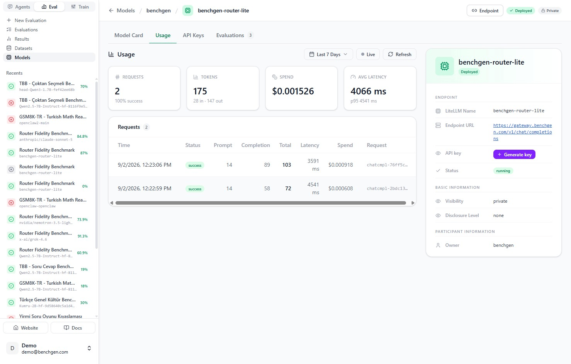
Task: Select the Eval mode tab
Action: 49,7
